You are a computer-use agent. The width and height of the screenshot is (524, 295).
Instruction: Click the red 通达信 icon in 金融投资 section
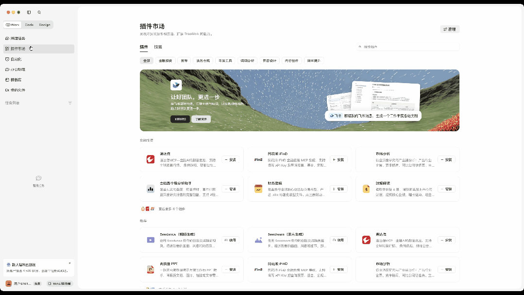151,159
